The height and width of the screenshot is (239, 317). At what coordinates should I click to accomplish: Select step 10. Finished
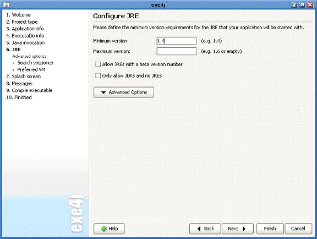(x=19, y=97)
